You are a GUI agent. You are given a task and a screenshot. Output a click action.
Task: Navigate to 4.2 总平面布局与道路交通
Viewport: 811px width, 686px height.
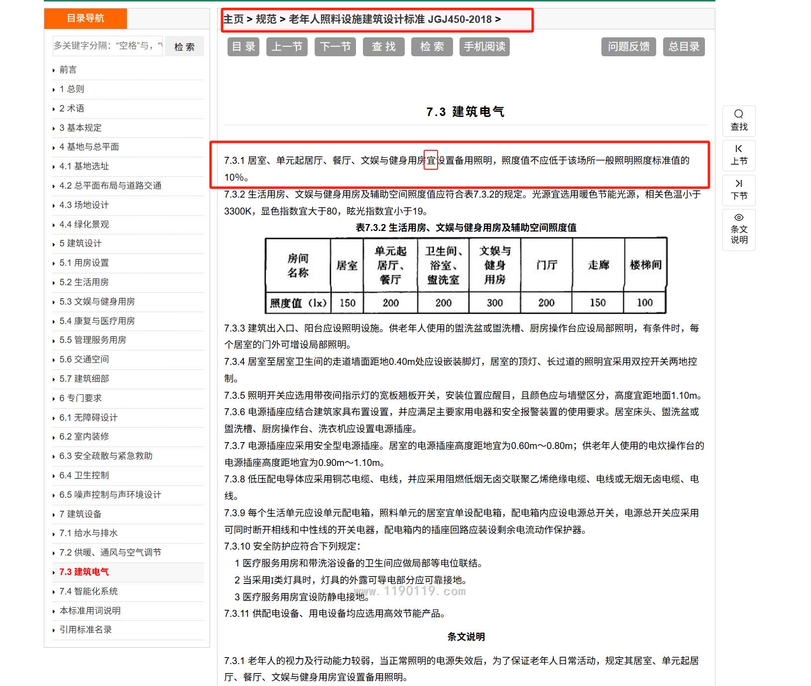(111, 186)
